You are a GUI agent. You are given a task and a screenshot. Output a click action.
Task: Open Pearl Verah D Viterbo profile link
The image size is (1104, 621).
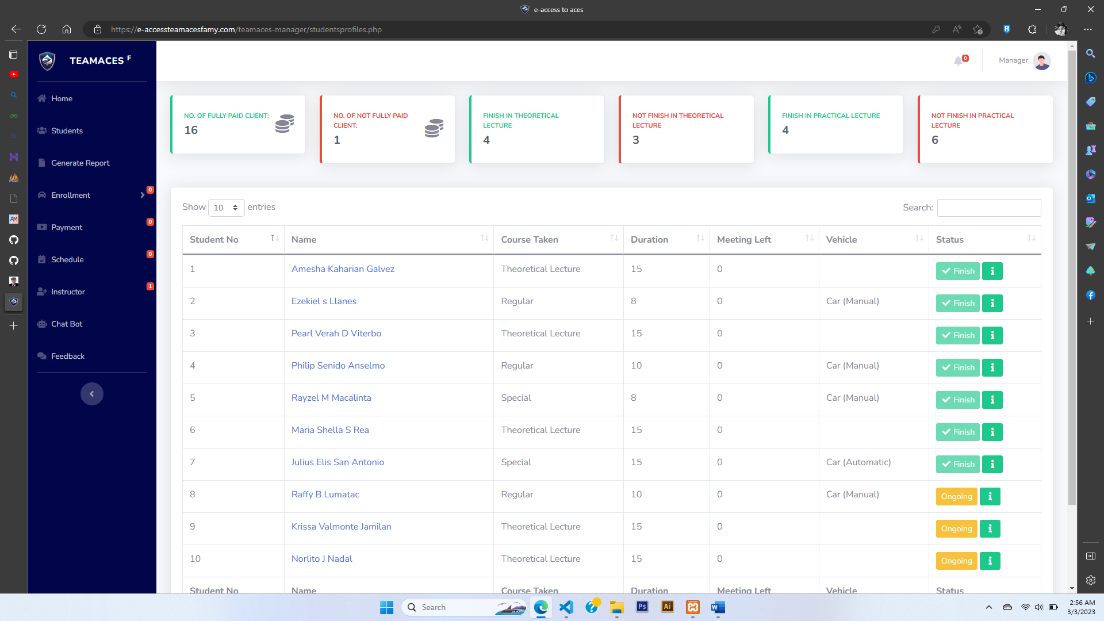click(x=336, y=333)
